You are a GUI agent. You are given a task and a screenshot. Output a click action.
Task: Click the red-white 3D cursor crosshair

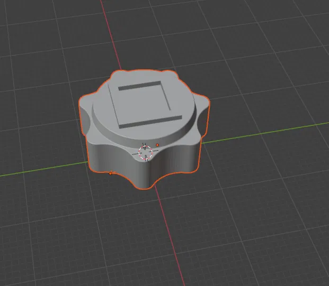tap(145, 152)
